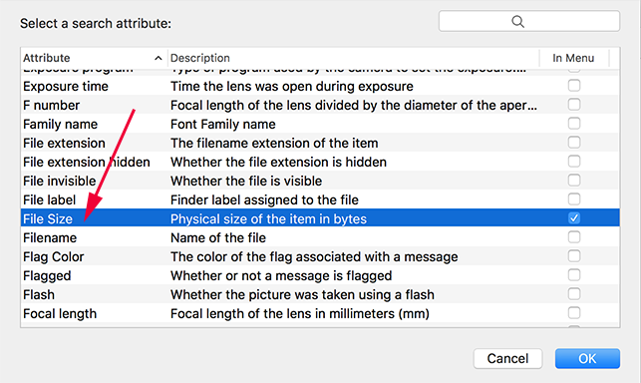
Task: Click 'Finder label assigned to the file'
Action: pos(264,199)
